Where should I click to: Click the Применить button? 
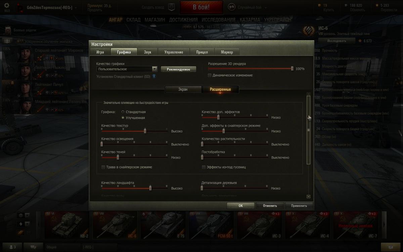[x=299, y=206]
